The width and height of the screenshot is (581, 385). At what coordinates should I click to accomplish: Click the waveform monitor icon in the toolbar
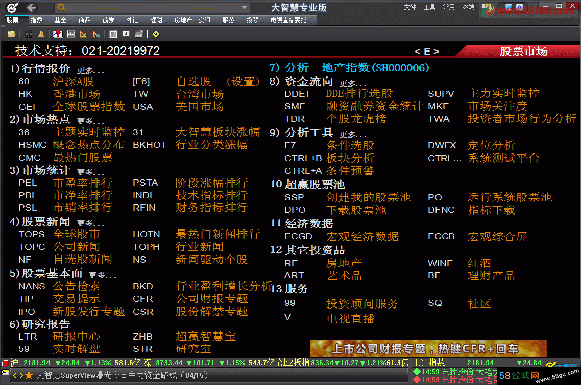[x=71, y=35]
